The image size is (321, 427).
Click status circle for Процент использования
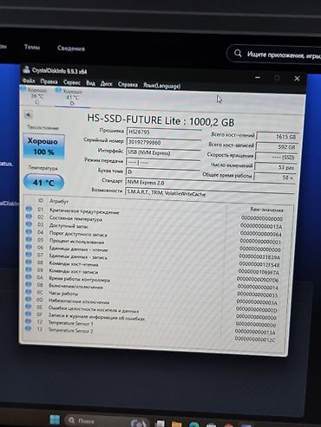click(x=29, y=239)
